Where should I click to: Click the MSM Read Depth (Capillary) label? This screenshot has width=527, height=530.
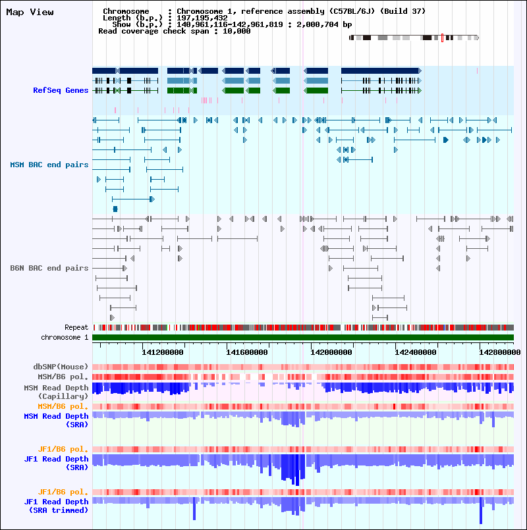[56, 392]
